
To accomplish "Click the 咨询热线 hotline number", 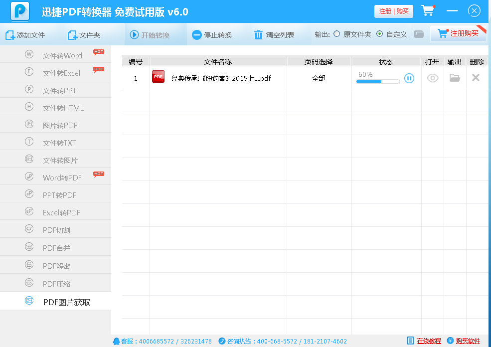I will (x=302, y=342).
